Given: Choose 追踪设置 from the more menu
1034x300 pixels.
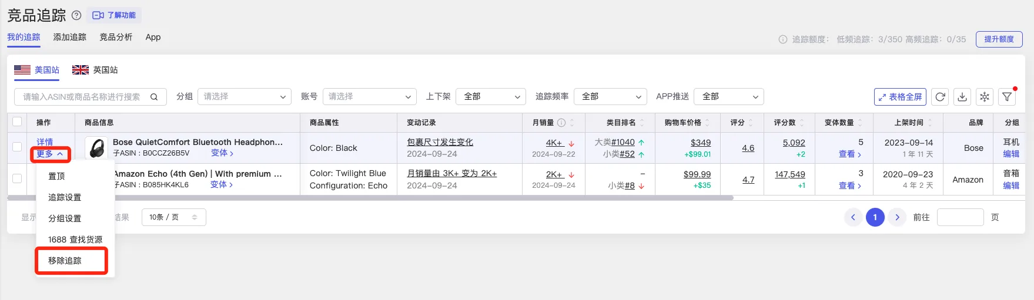Looking at the screenshot, I should pos(65,197).
